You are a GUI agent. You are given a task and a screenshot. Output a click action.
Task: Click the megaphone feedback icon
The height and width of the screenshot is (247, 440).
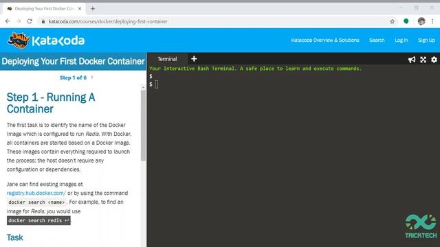(x=412, y=60)
